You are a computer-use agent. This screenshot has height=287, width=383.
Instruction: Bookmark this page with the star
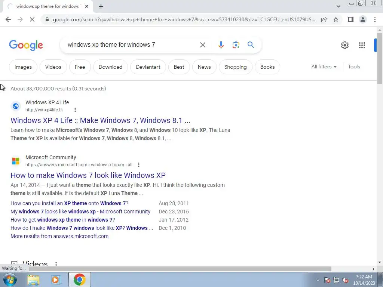(x=336, y=19)
